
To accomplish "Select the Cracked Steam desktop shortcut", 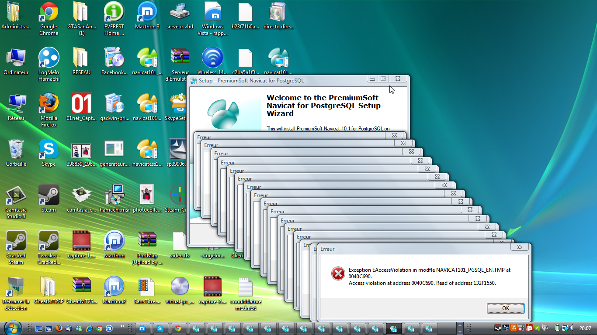I will [16, 248].
